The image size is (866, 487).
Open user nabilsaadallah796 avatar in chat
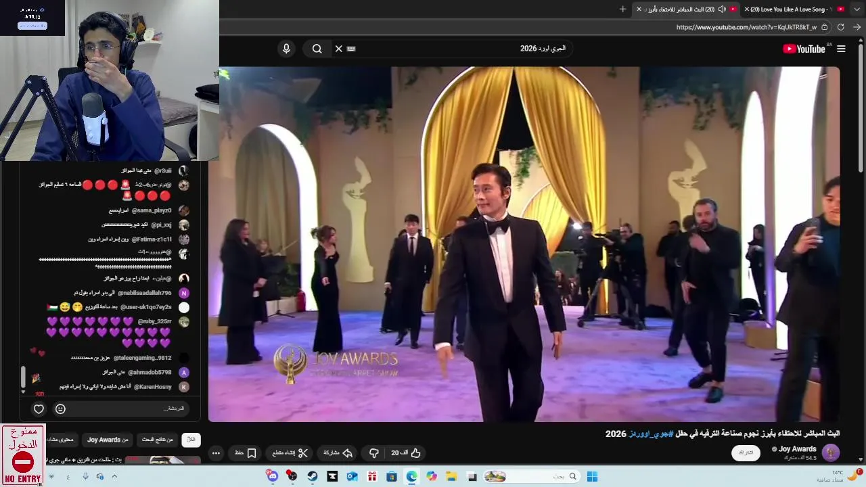tap(183, 293)
